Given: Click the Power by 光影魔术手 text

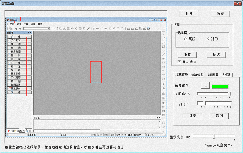Looking at the screenshot, I should (x=218, y=145).
